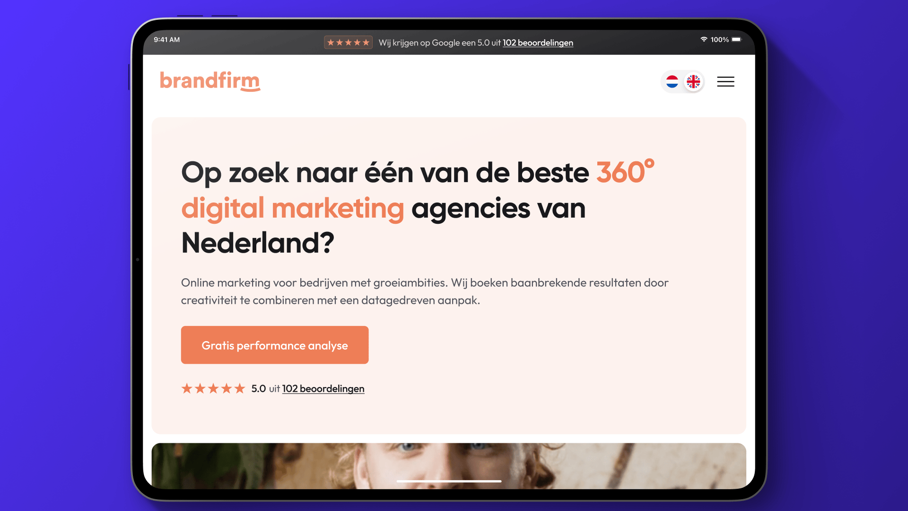Viewport: 908px width, 511px height.
Task: Click the orange stars below the hero button
Action: click(x=213, y=388)
